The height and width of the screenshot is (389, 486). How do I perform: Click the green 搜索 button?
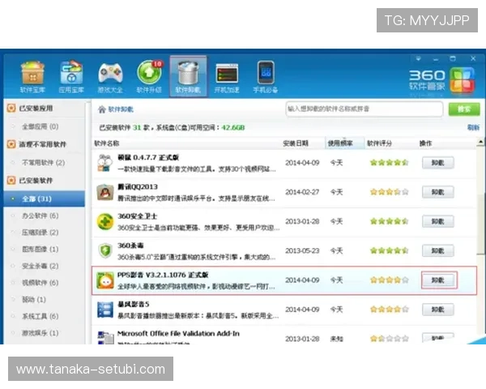point(464,109)
